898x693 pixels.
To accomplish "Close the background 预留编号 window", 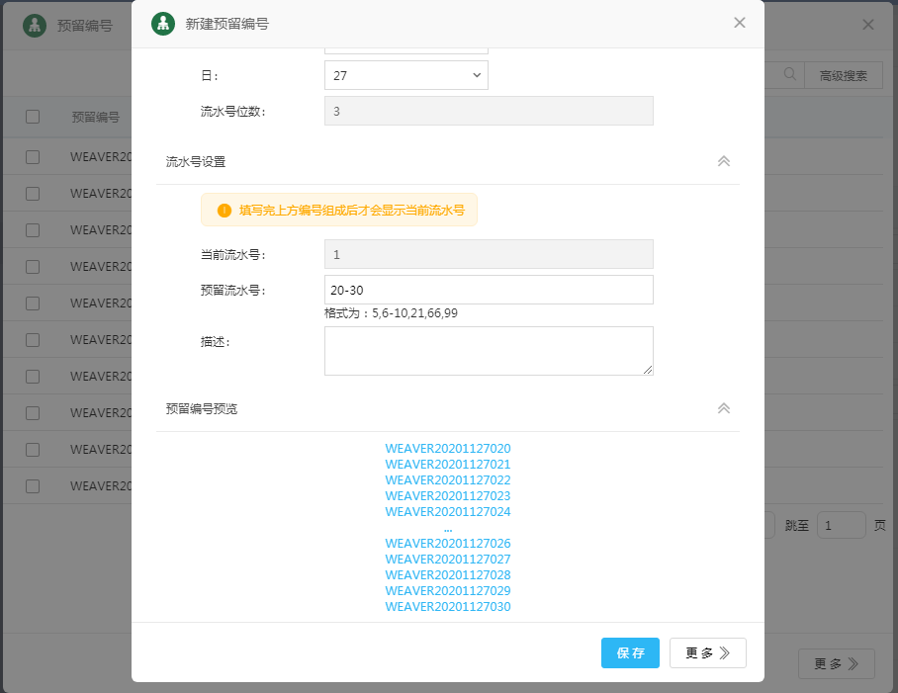I will point(868,25).
